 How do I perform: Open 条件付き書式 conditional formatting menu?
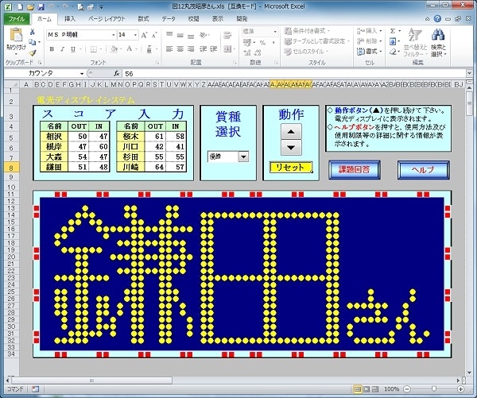[307, 31]
